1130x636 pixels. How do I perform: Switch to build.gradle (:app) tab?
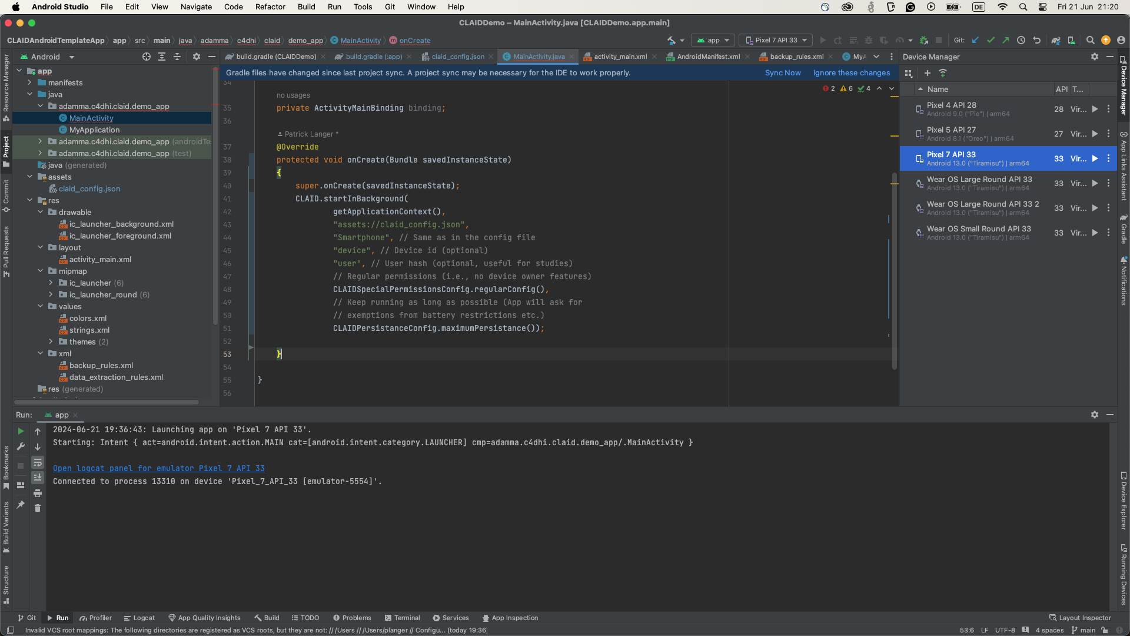click(373, 57)
